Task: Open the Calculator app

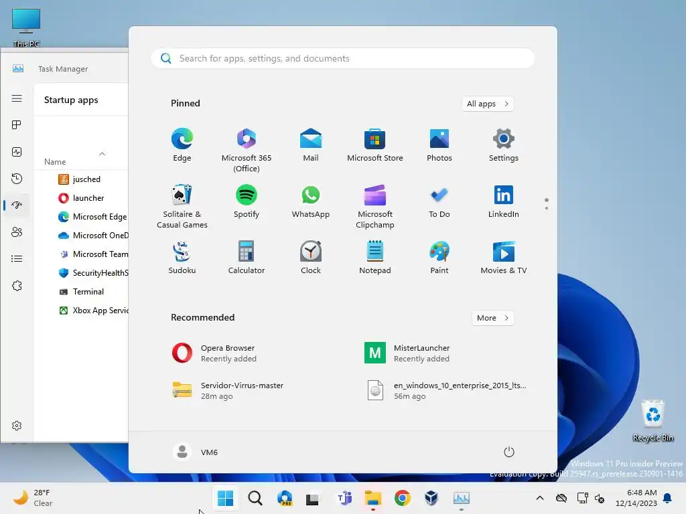Action: tap(247, 258)
